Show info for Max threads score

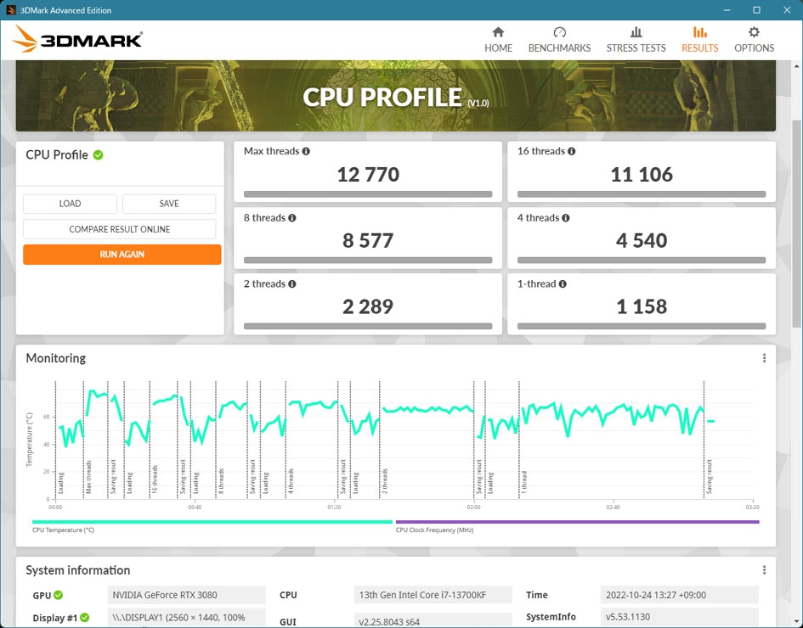pyautogui.click(x=306, y=151)
